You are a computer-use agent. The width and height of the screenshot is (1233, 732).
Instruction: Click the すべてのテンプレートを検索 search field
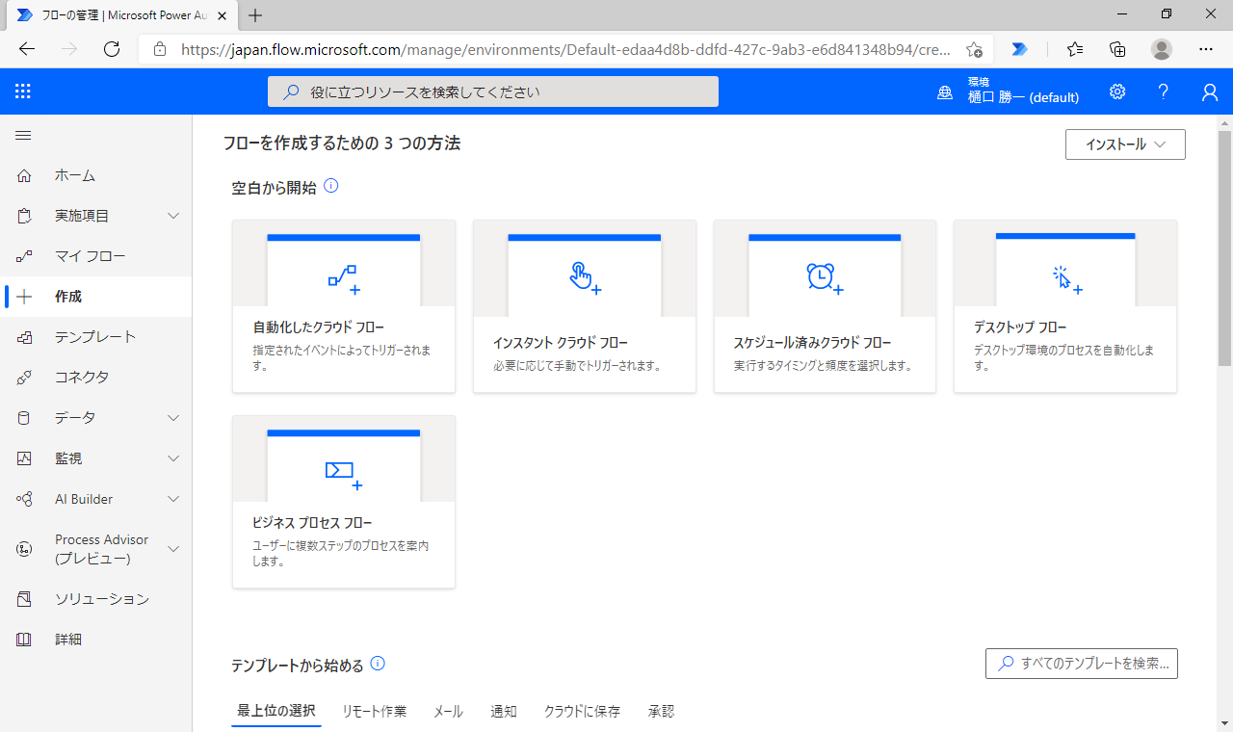1082,664
